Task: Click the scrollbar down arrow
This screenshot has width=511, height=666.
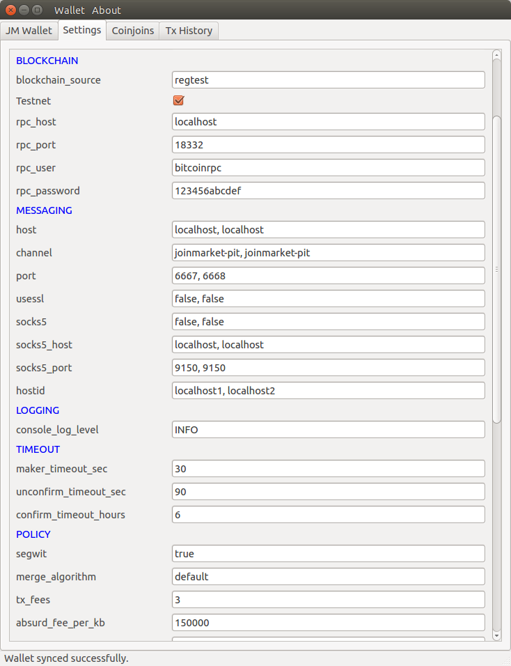Action: point(496,635)
